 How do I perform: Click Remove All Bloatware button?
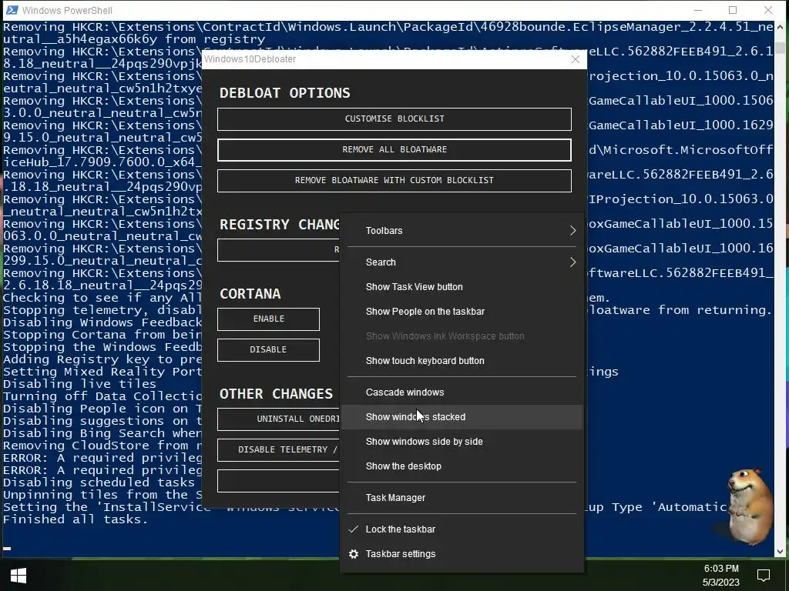(394, 150)
